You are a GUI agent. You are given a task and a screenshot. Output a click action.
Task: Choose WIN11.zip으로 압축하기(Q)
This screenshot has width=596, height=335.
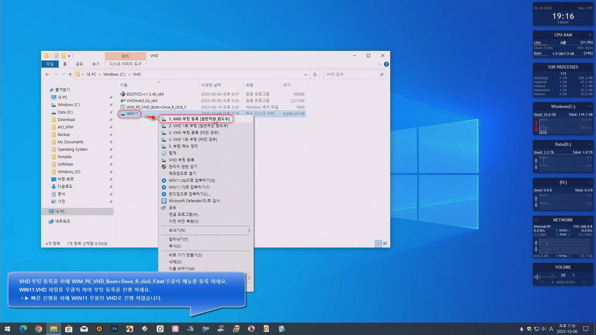tap(206, 181)
